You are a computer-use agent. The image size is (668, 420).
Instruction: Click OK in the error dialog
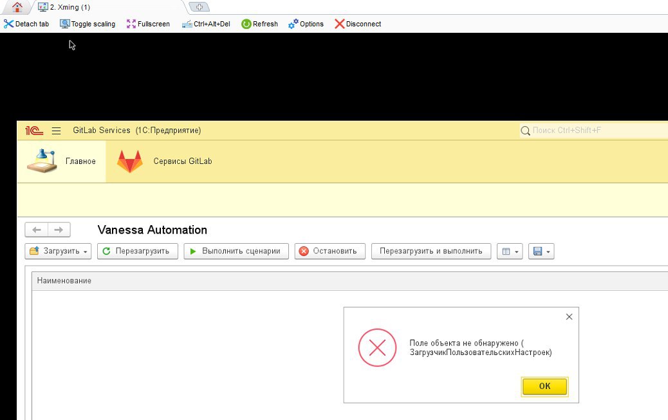pyautogui.click(x=544, y=387)
